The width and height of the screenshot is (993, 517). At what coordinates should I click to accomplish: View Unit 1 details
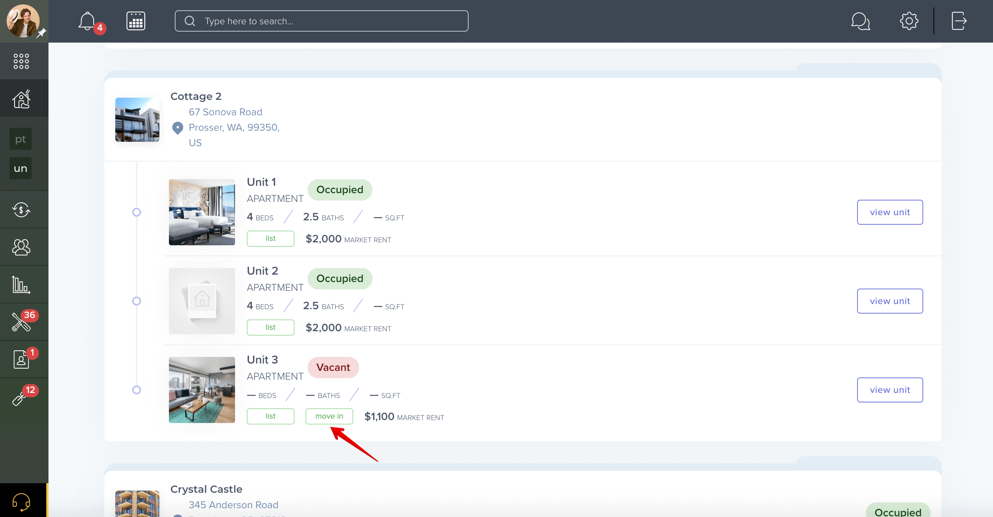pyautogui.click(x=890, y=212)
